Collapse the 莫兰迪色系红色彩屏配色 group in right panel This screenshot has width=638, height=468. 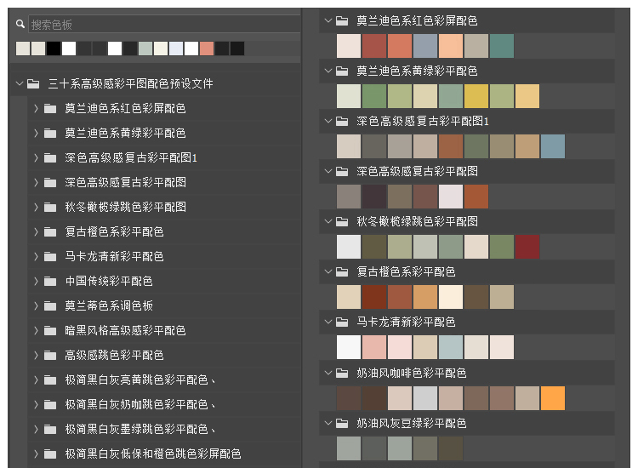[328, 20]
